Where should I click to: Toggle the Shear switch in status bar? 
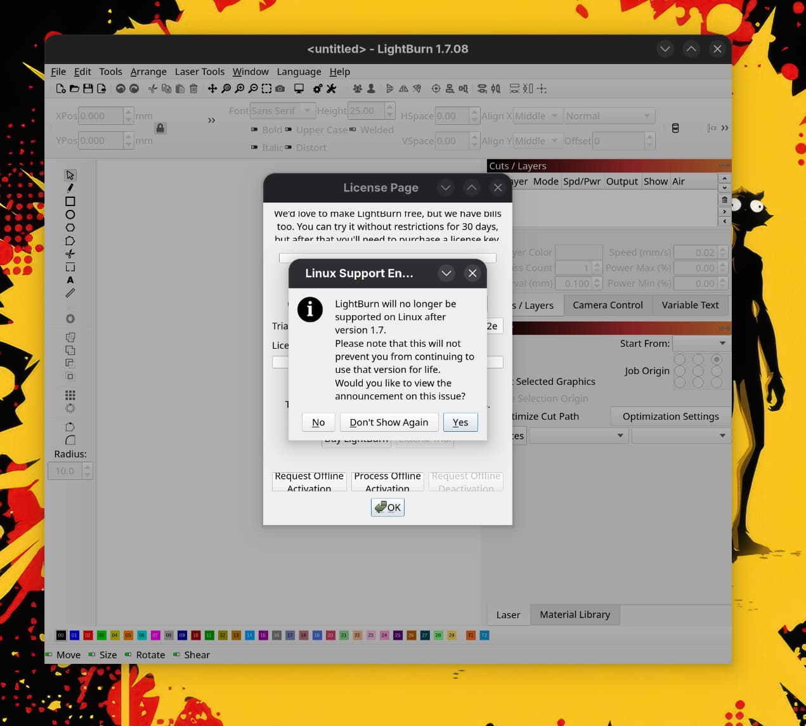[177, 654]
